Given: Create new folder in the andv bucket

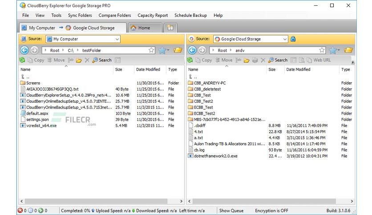Looking at the screenshot, I should coord(247,60).
